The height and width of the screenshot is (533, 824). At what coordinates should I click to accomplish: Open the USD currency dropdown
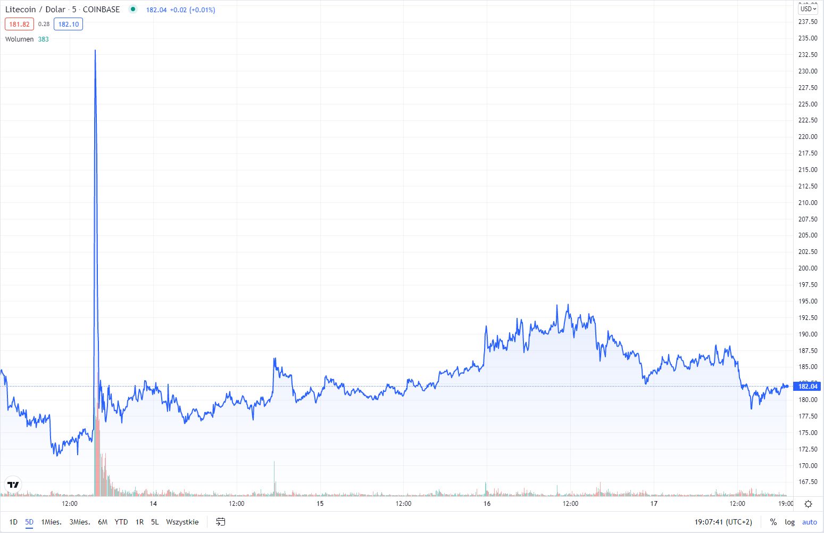[x=809, y=9]
